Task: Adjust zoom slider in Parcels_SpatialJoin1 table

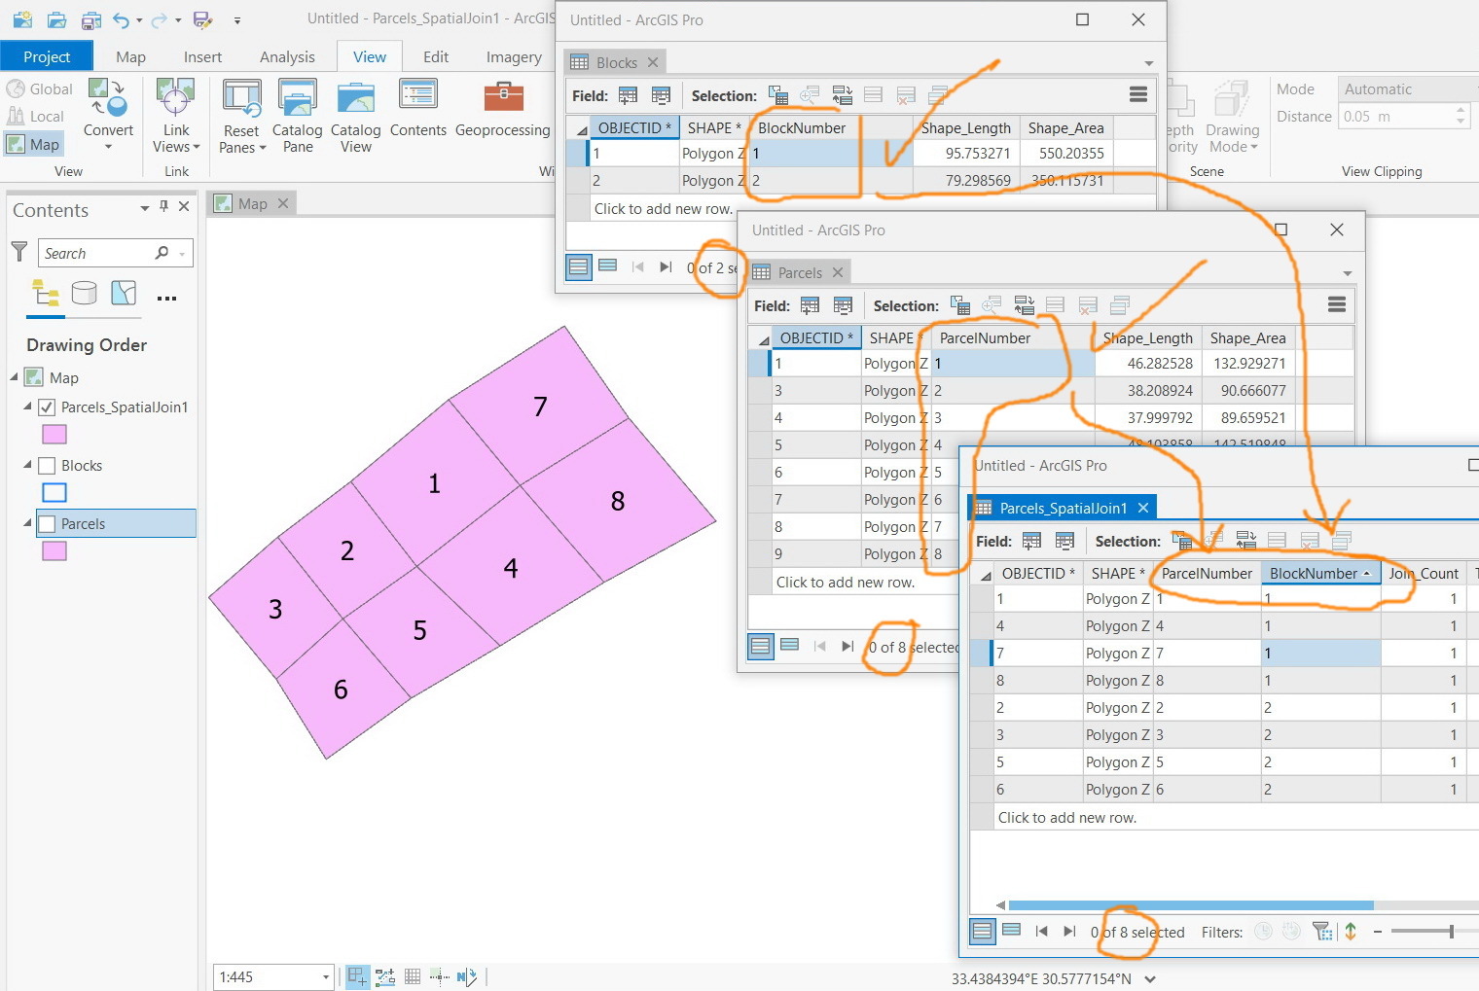Action: tap(1452, 932)
